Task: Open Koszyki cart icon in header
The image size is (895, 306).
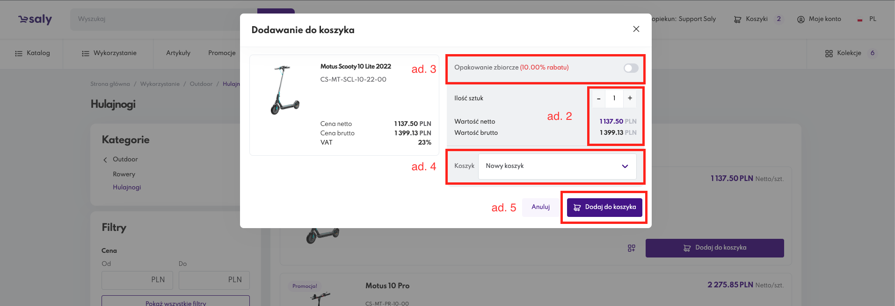Action: pos(737,20)
